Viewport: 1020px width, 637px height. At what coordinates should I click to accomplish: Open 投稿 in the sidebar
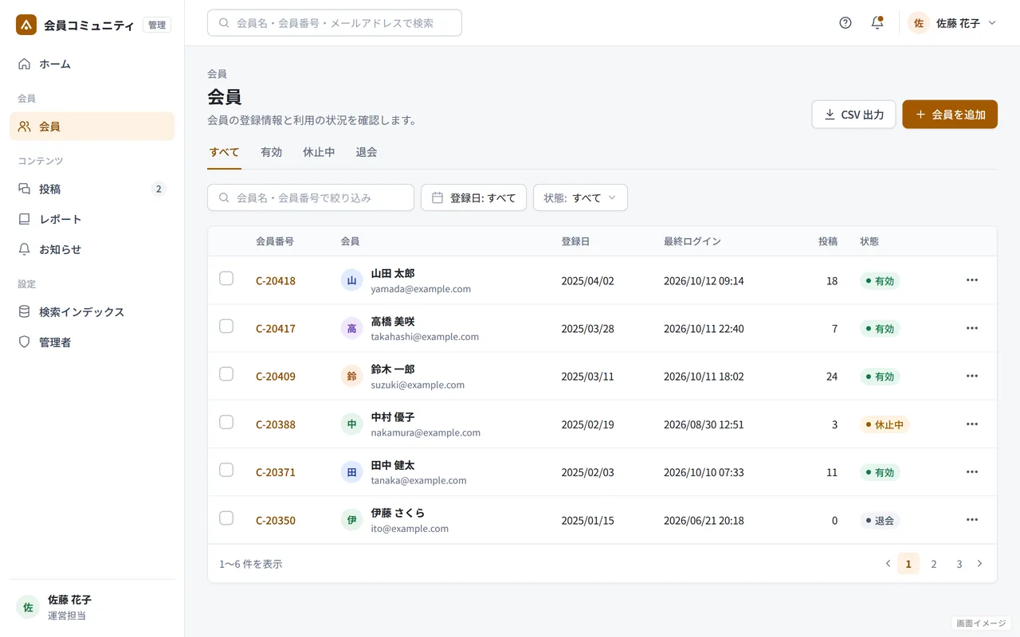pyautogui.click(x=92, y=189)
